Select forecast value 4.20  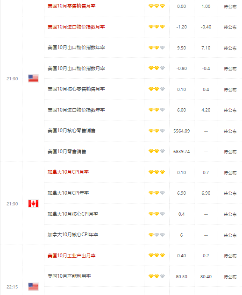point(206,110)
